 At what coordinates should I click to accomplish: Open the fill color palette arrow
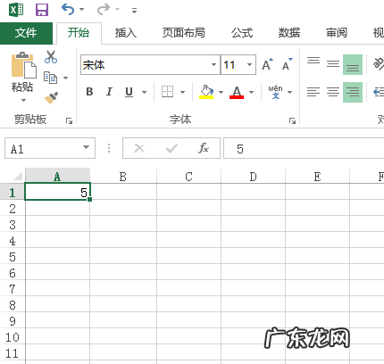tap(221, 92)
